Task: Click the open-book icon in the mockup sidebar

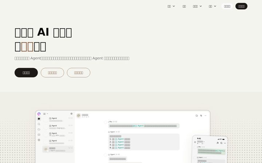Action: (39, 135)
